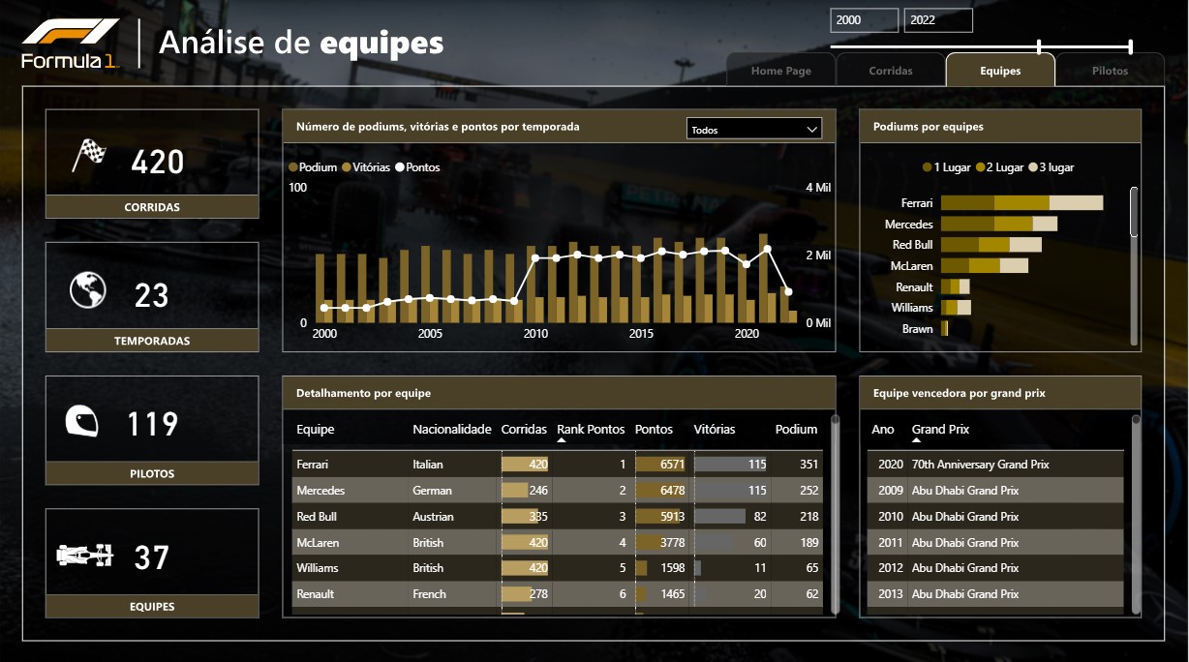Screen dimensions: 1189x662
Task: Sort table by Podium column header
Action: [796, 429]
